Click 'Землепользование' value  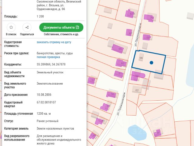50,83
